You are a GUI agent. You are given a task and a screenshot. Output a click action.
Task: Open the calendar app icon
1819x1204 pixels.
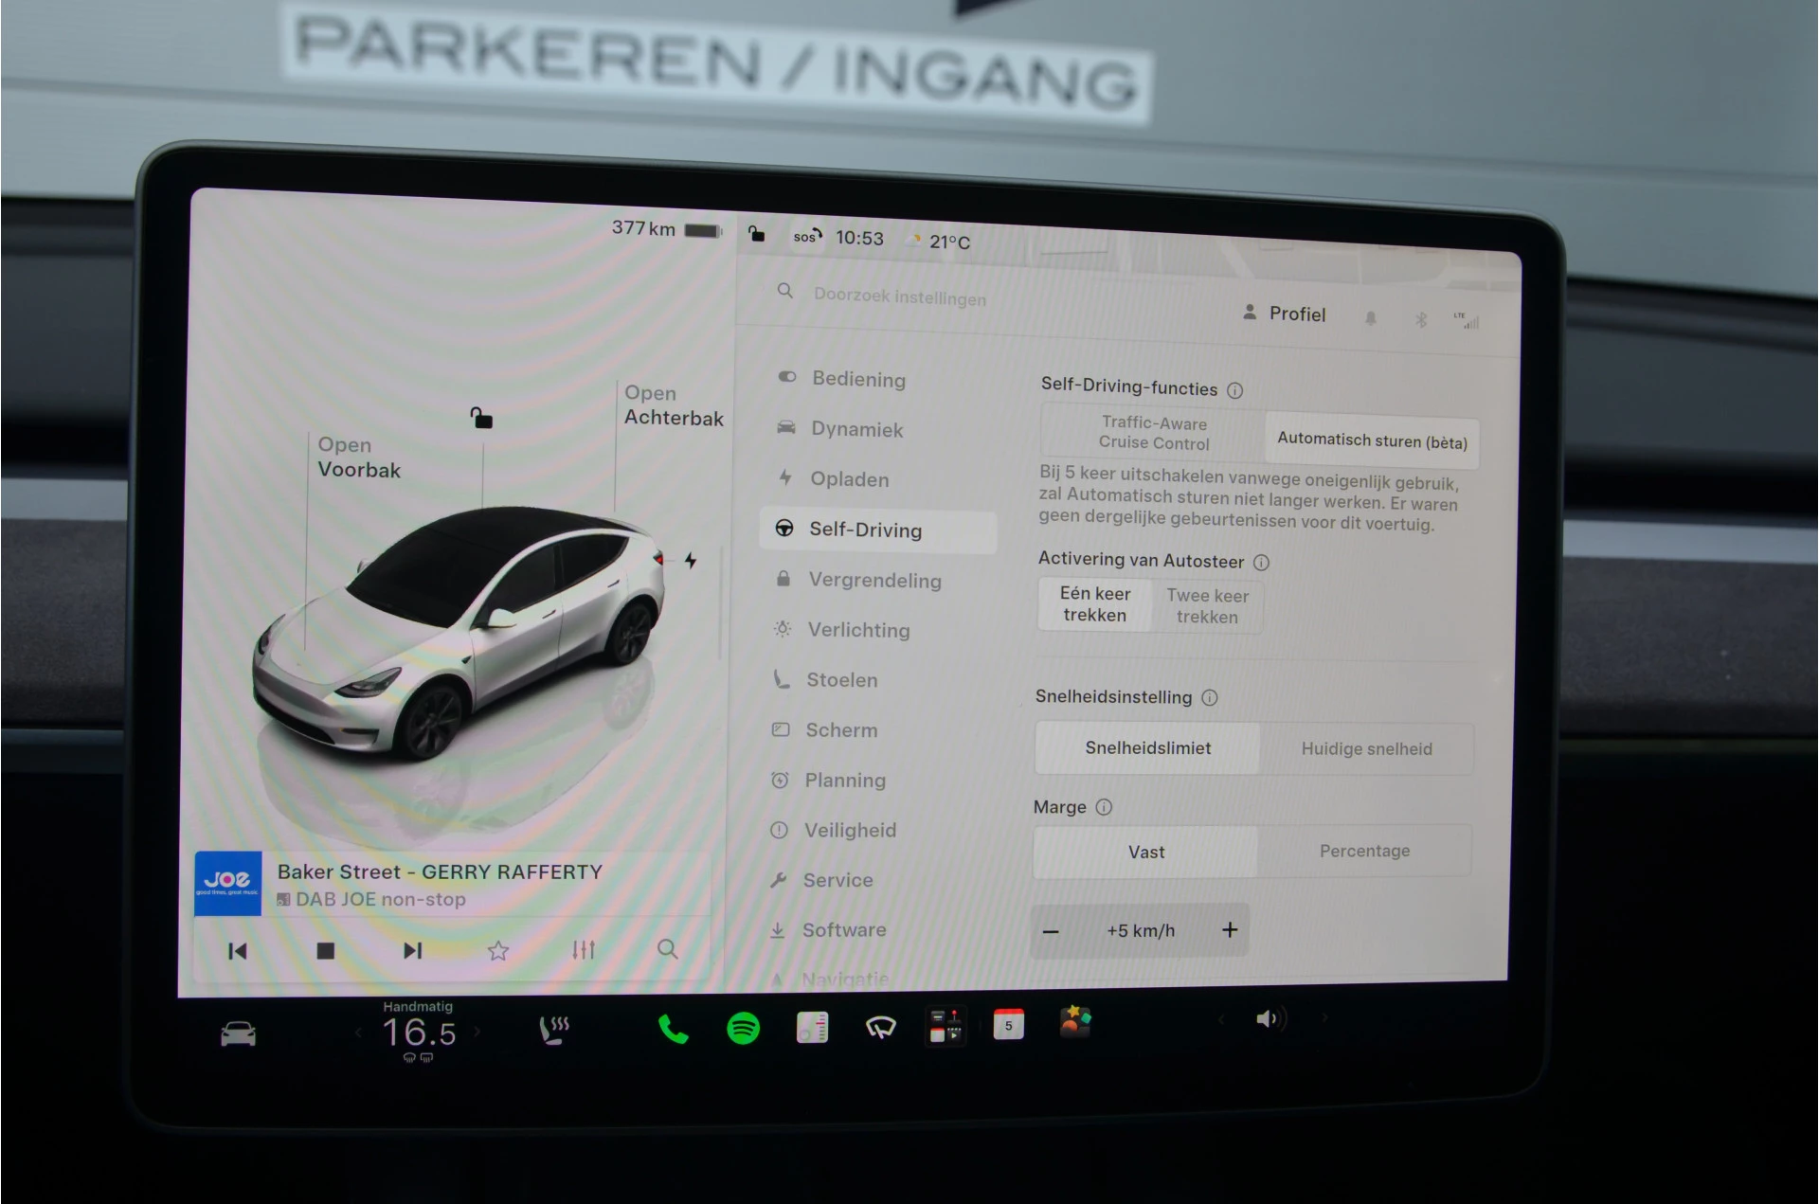tap(1008, 1025)
